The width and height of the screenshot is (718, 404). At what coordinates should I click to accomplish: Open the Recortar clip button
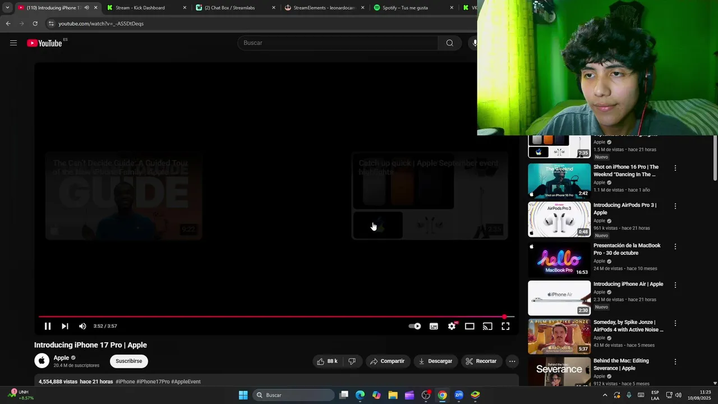click(481, 361)
